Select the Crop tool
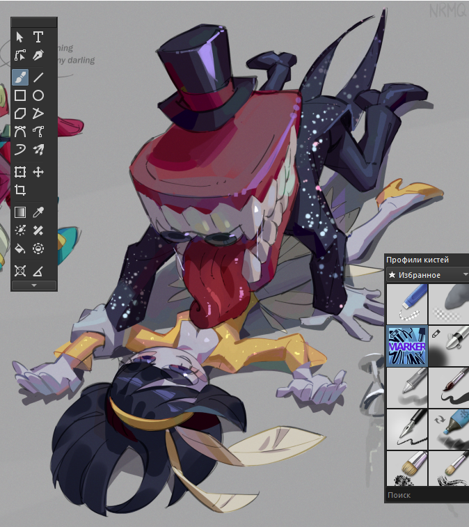This screenshot has height=527, width=469. pos(19,190)
